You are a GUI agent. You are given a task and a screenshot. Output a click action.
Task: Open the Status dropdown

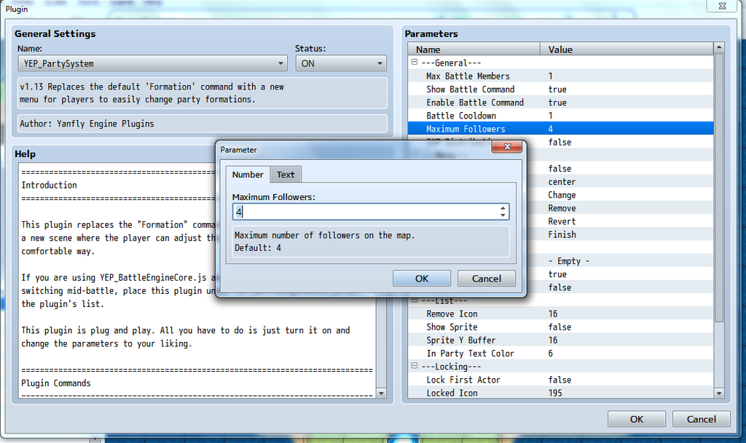[x=340, y=63]
